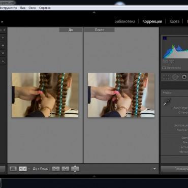The image size is (188, 188).
Task: Click the second plus icon in left panel
Action: [3, 45]
